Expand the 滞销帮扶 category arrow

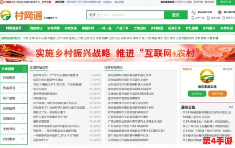click(x=23, y=118)
